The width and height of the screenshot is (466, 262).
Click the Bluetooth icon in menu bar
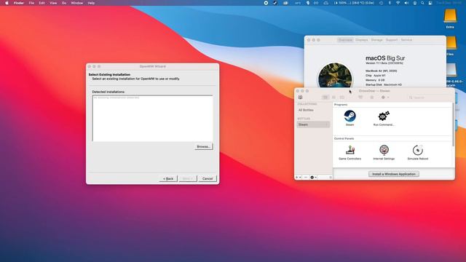tap(390, 3)
